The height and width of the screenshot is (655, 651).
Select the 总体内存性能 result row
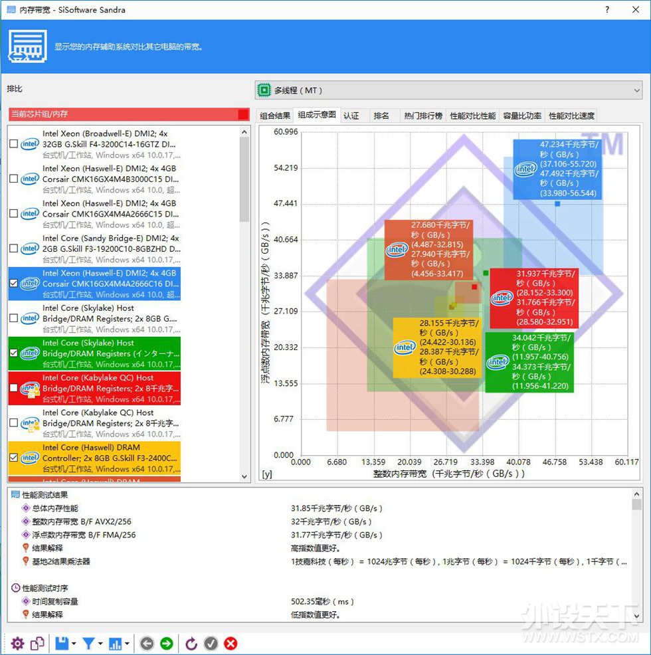pyautogui.click(x=55, y=508)
